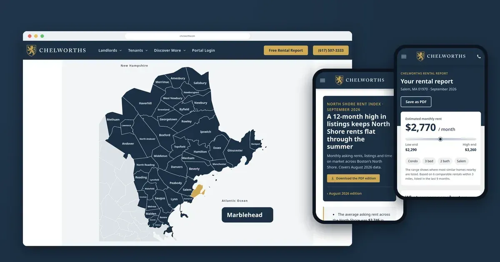
Task: Select Ipswich on the map
Action: (205, 132)
